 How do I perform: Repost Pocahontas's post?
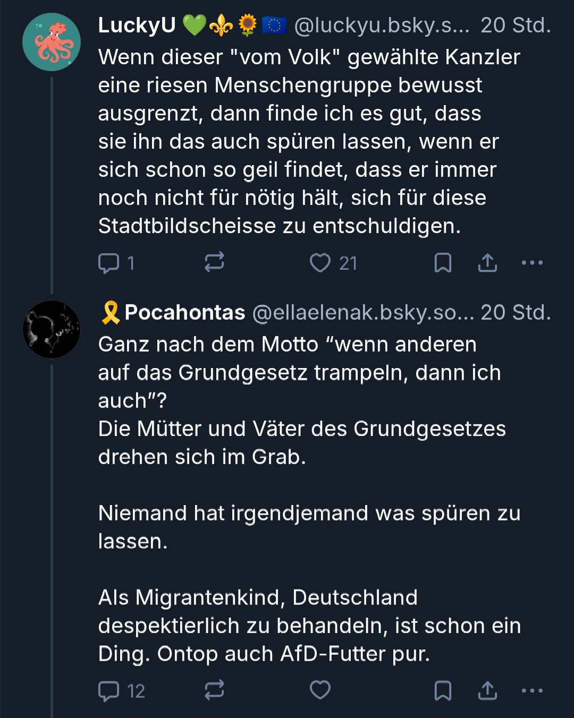point(214,690)
